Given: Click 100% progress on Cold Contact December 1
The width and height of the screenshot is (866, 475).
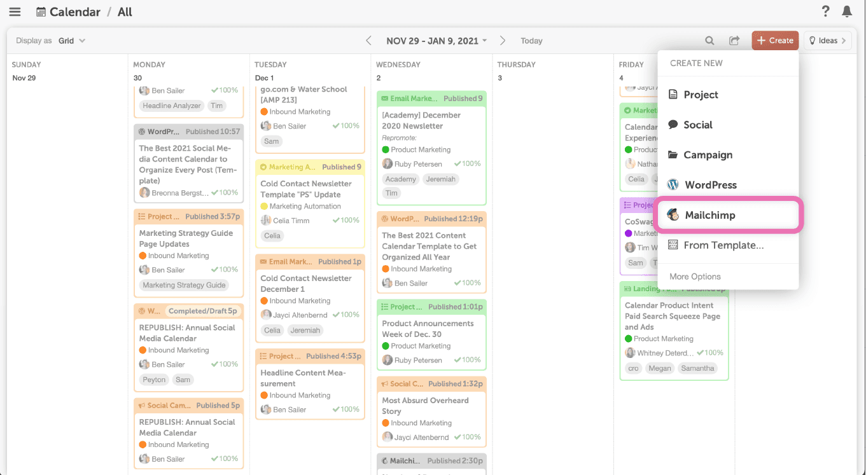Looking at the screenshot, I should point(346,315).
